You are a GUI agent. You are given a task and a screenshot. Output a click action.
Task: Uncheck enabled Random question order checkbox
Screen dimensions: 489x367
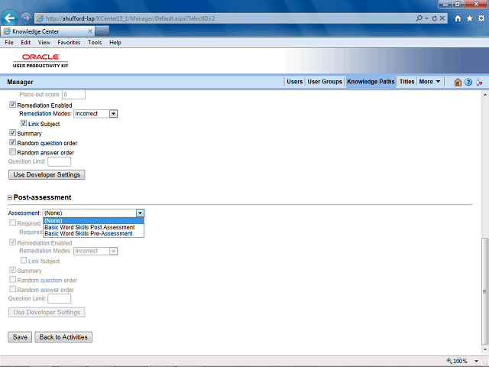tap(12, 142)
